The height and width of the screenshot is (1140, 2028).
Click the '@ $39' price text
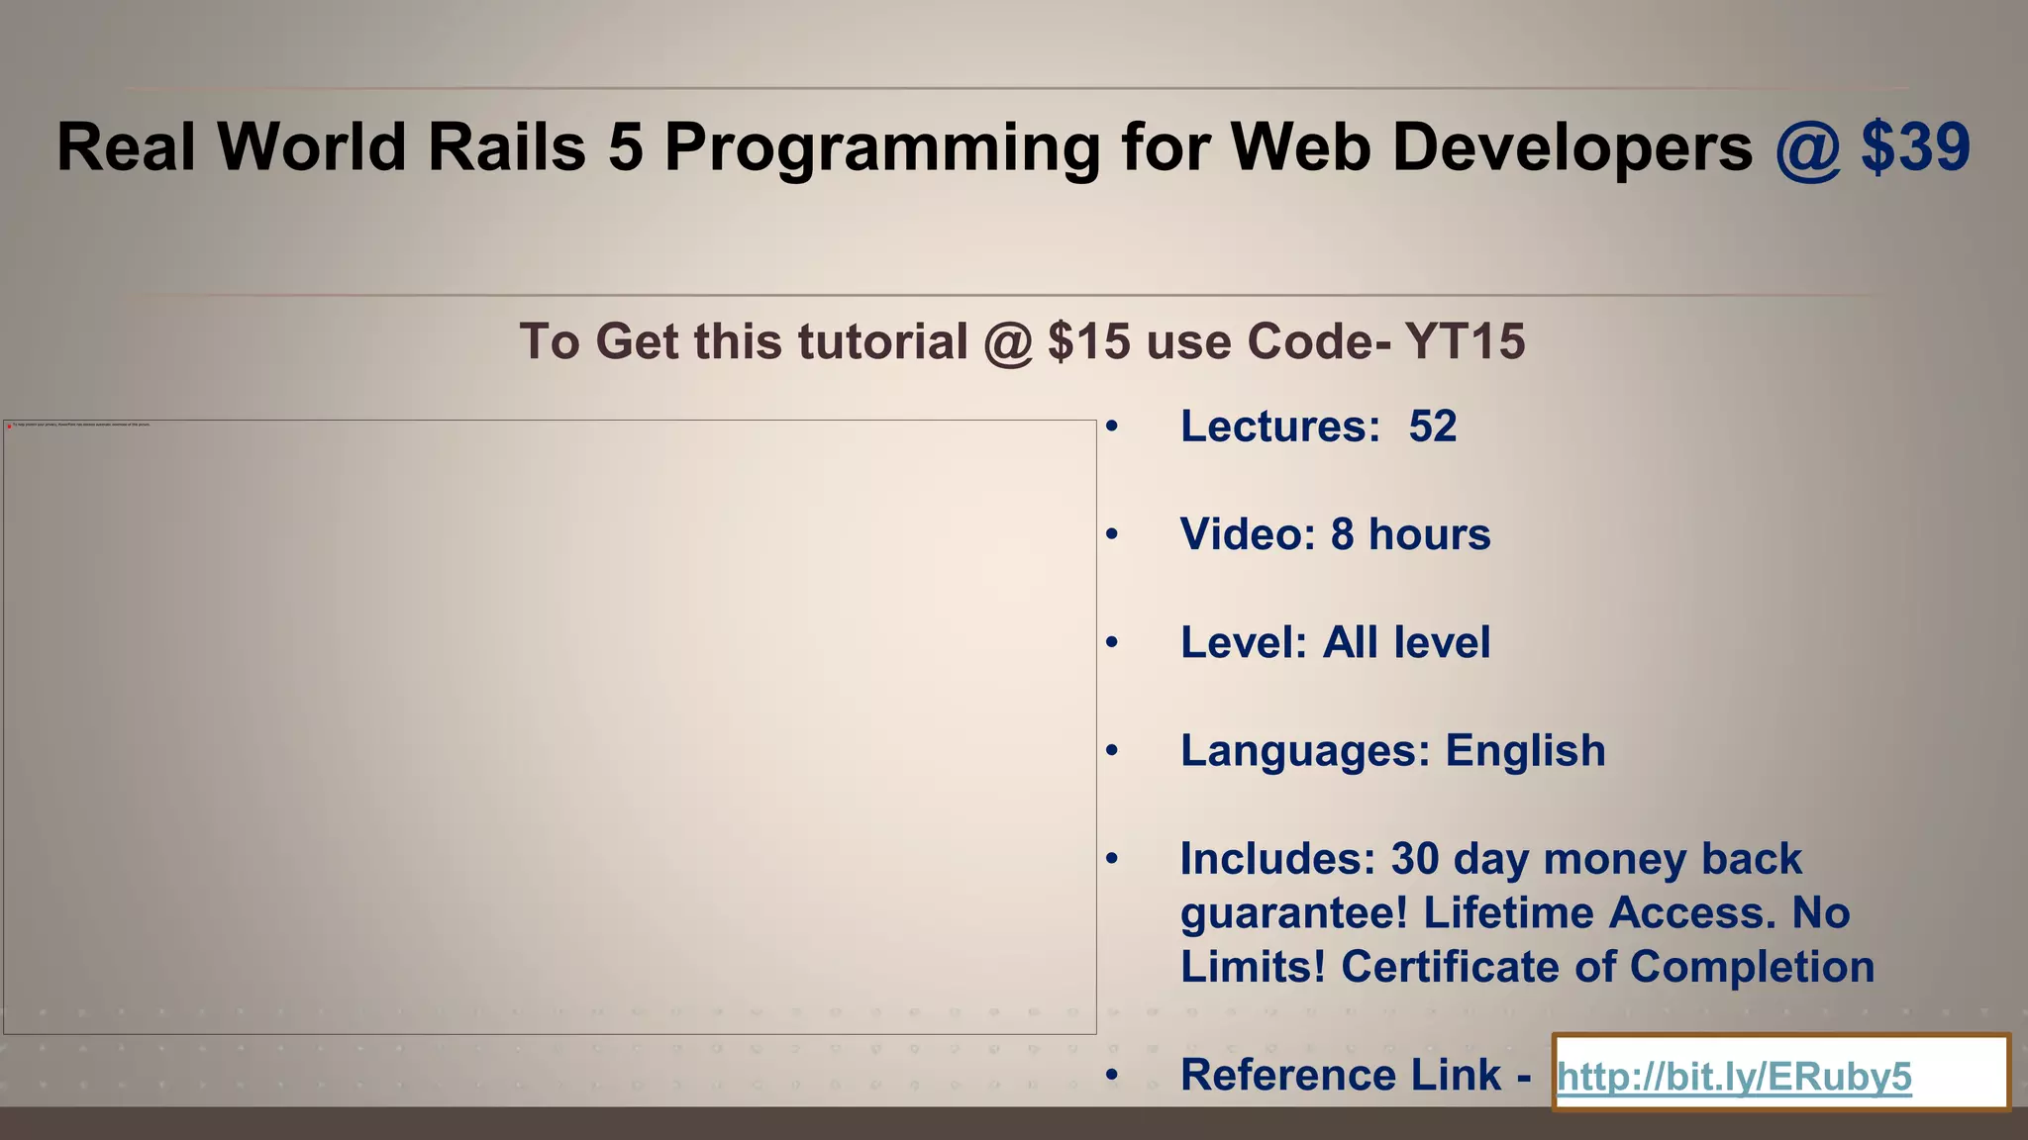[x=1873, y=147]
